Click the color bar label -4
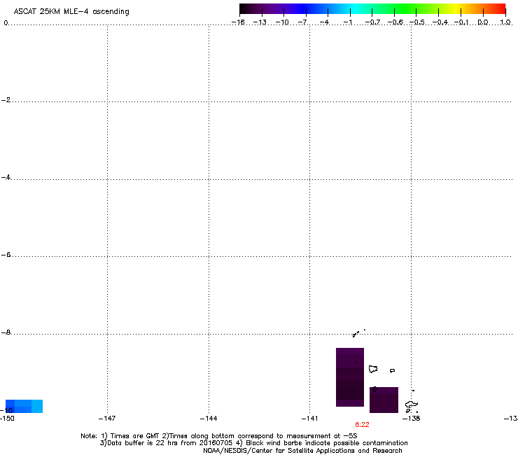The image size is (518, 455). [324, 22]
